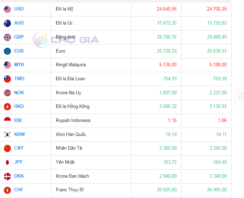Click the IDR currency code
Image resolution: width=244 pixels, height=198 pixels.
pos(18,121)
